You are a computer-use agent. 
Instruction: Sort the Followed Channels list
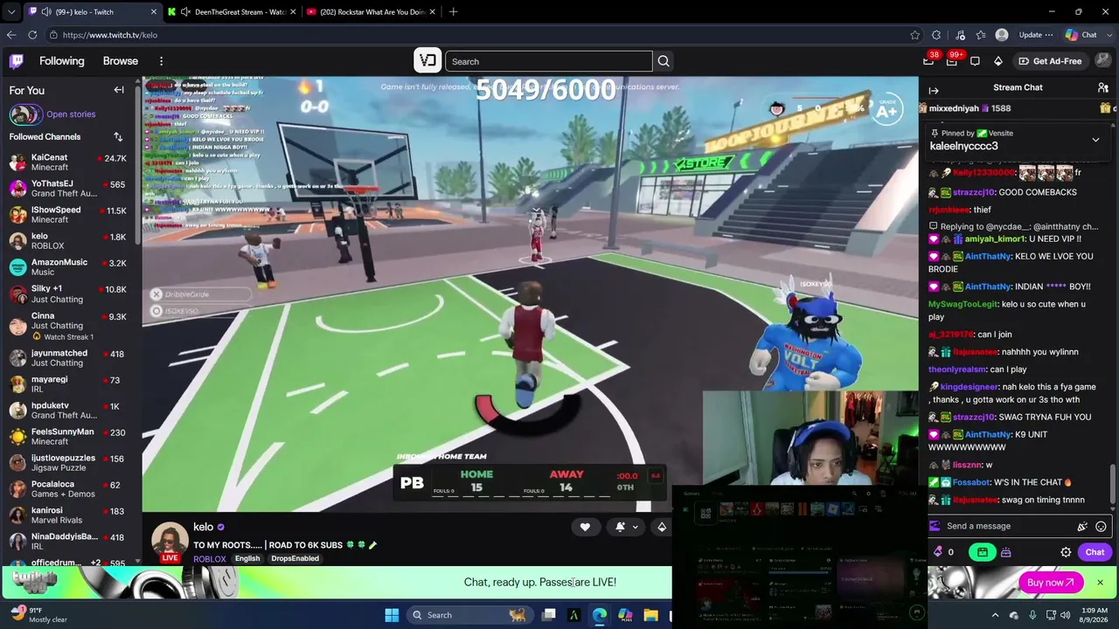118,137
